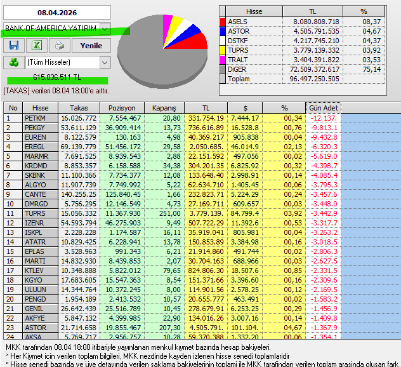Select the ISKPL stock cell
Screen dimensions: 401x367
41,232
